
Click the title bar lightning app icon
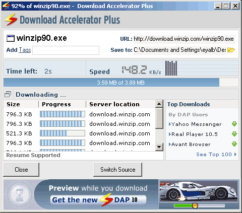tap(6, 6)
